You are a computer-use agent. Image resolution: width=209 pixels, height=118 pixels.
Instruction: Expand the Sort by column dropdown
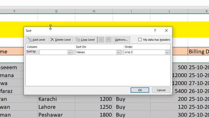70,52
